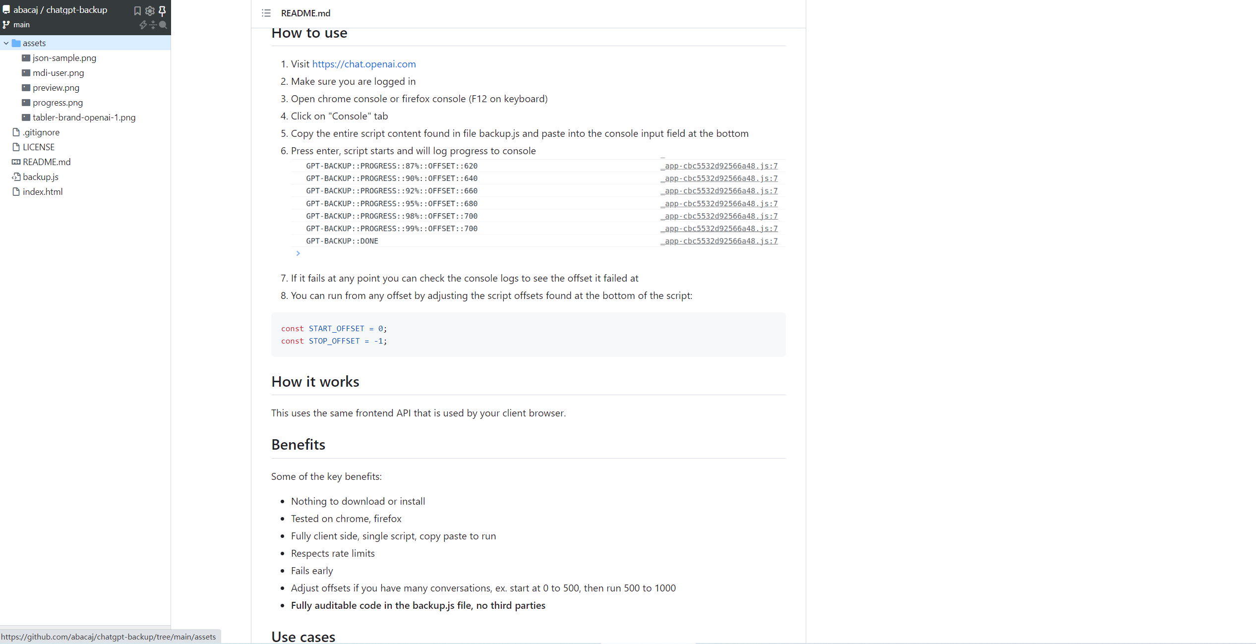1256x644 pixels.
Task: Open the chatgpt-backup repository link
Action: (x=77, y=9)
